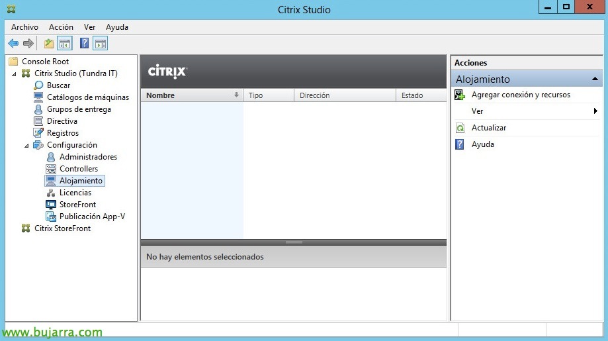Click the Alojamiento monitor icon in tree
The width and height of the screenshot is (608, 341).
pos(51,181)
